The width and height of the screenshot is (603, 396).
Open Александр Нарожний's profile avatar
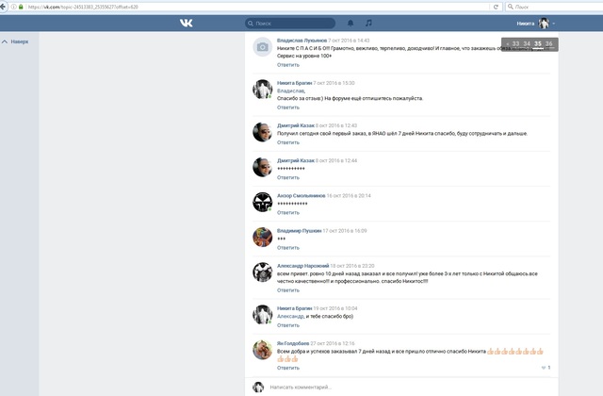coord(262,272)
